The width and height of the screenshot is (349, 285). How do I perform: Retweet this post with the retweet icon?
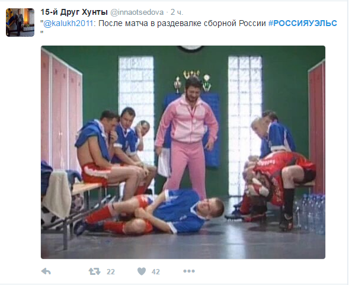coord(94,271)
